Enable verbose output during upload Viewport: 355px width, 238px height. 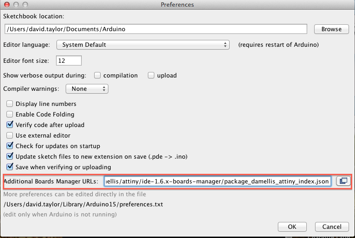point(151,75)
